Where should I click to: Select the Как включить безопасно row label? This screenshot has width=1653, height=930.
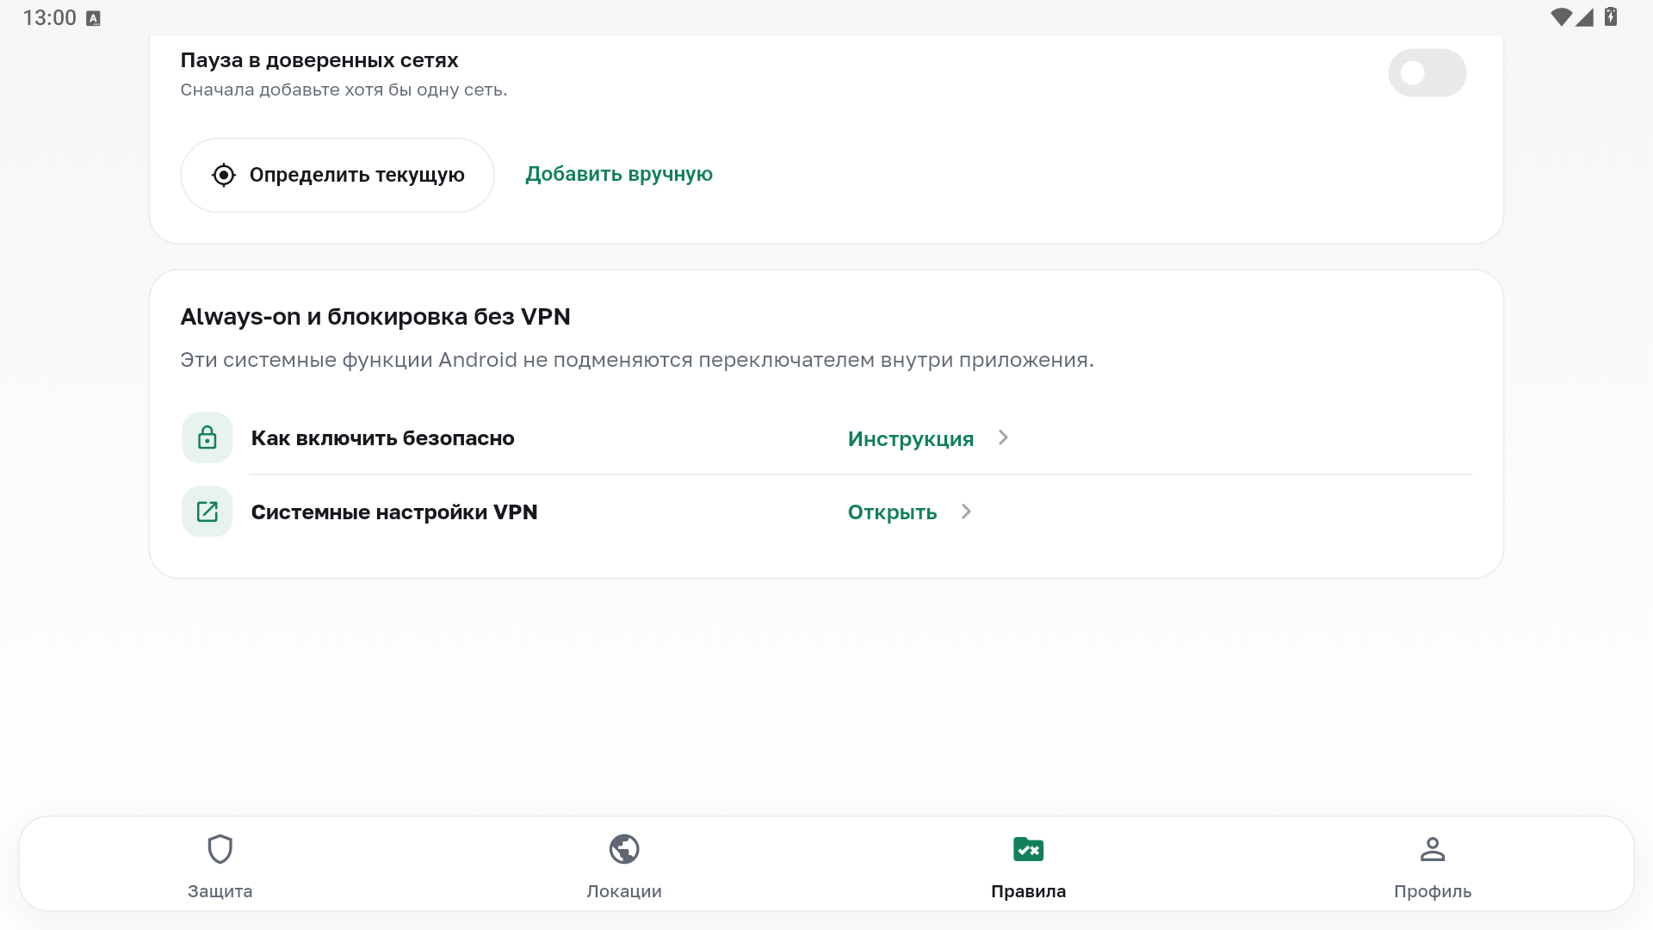[x=383, y=438]
